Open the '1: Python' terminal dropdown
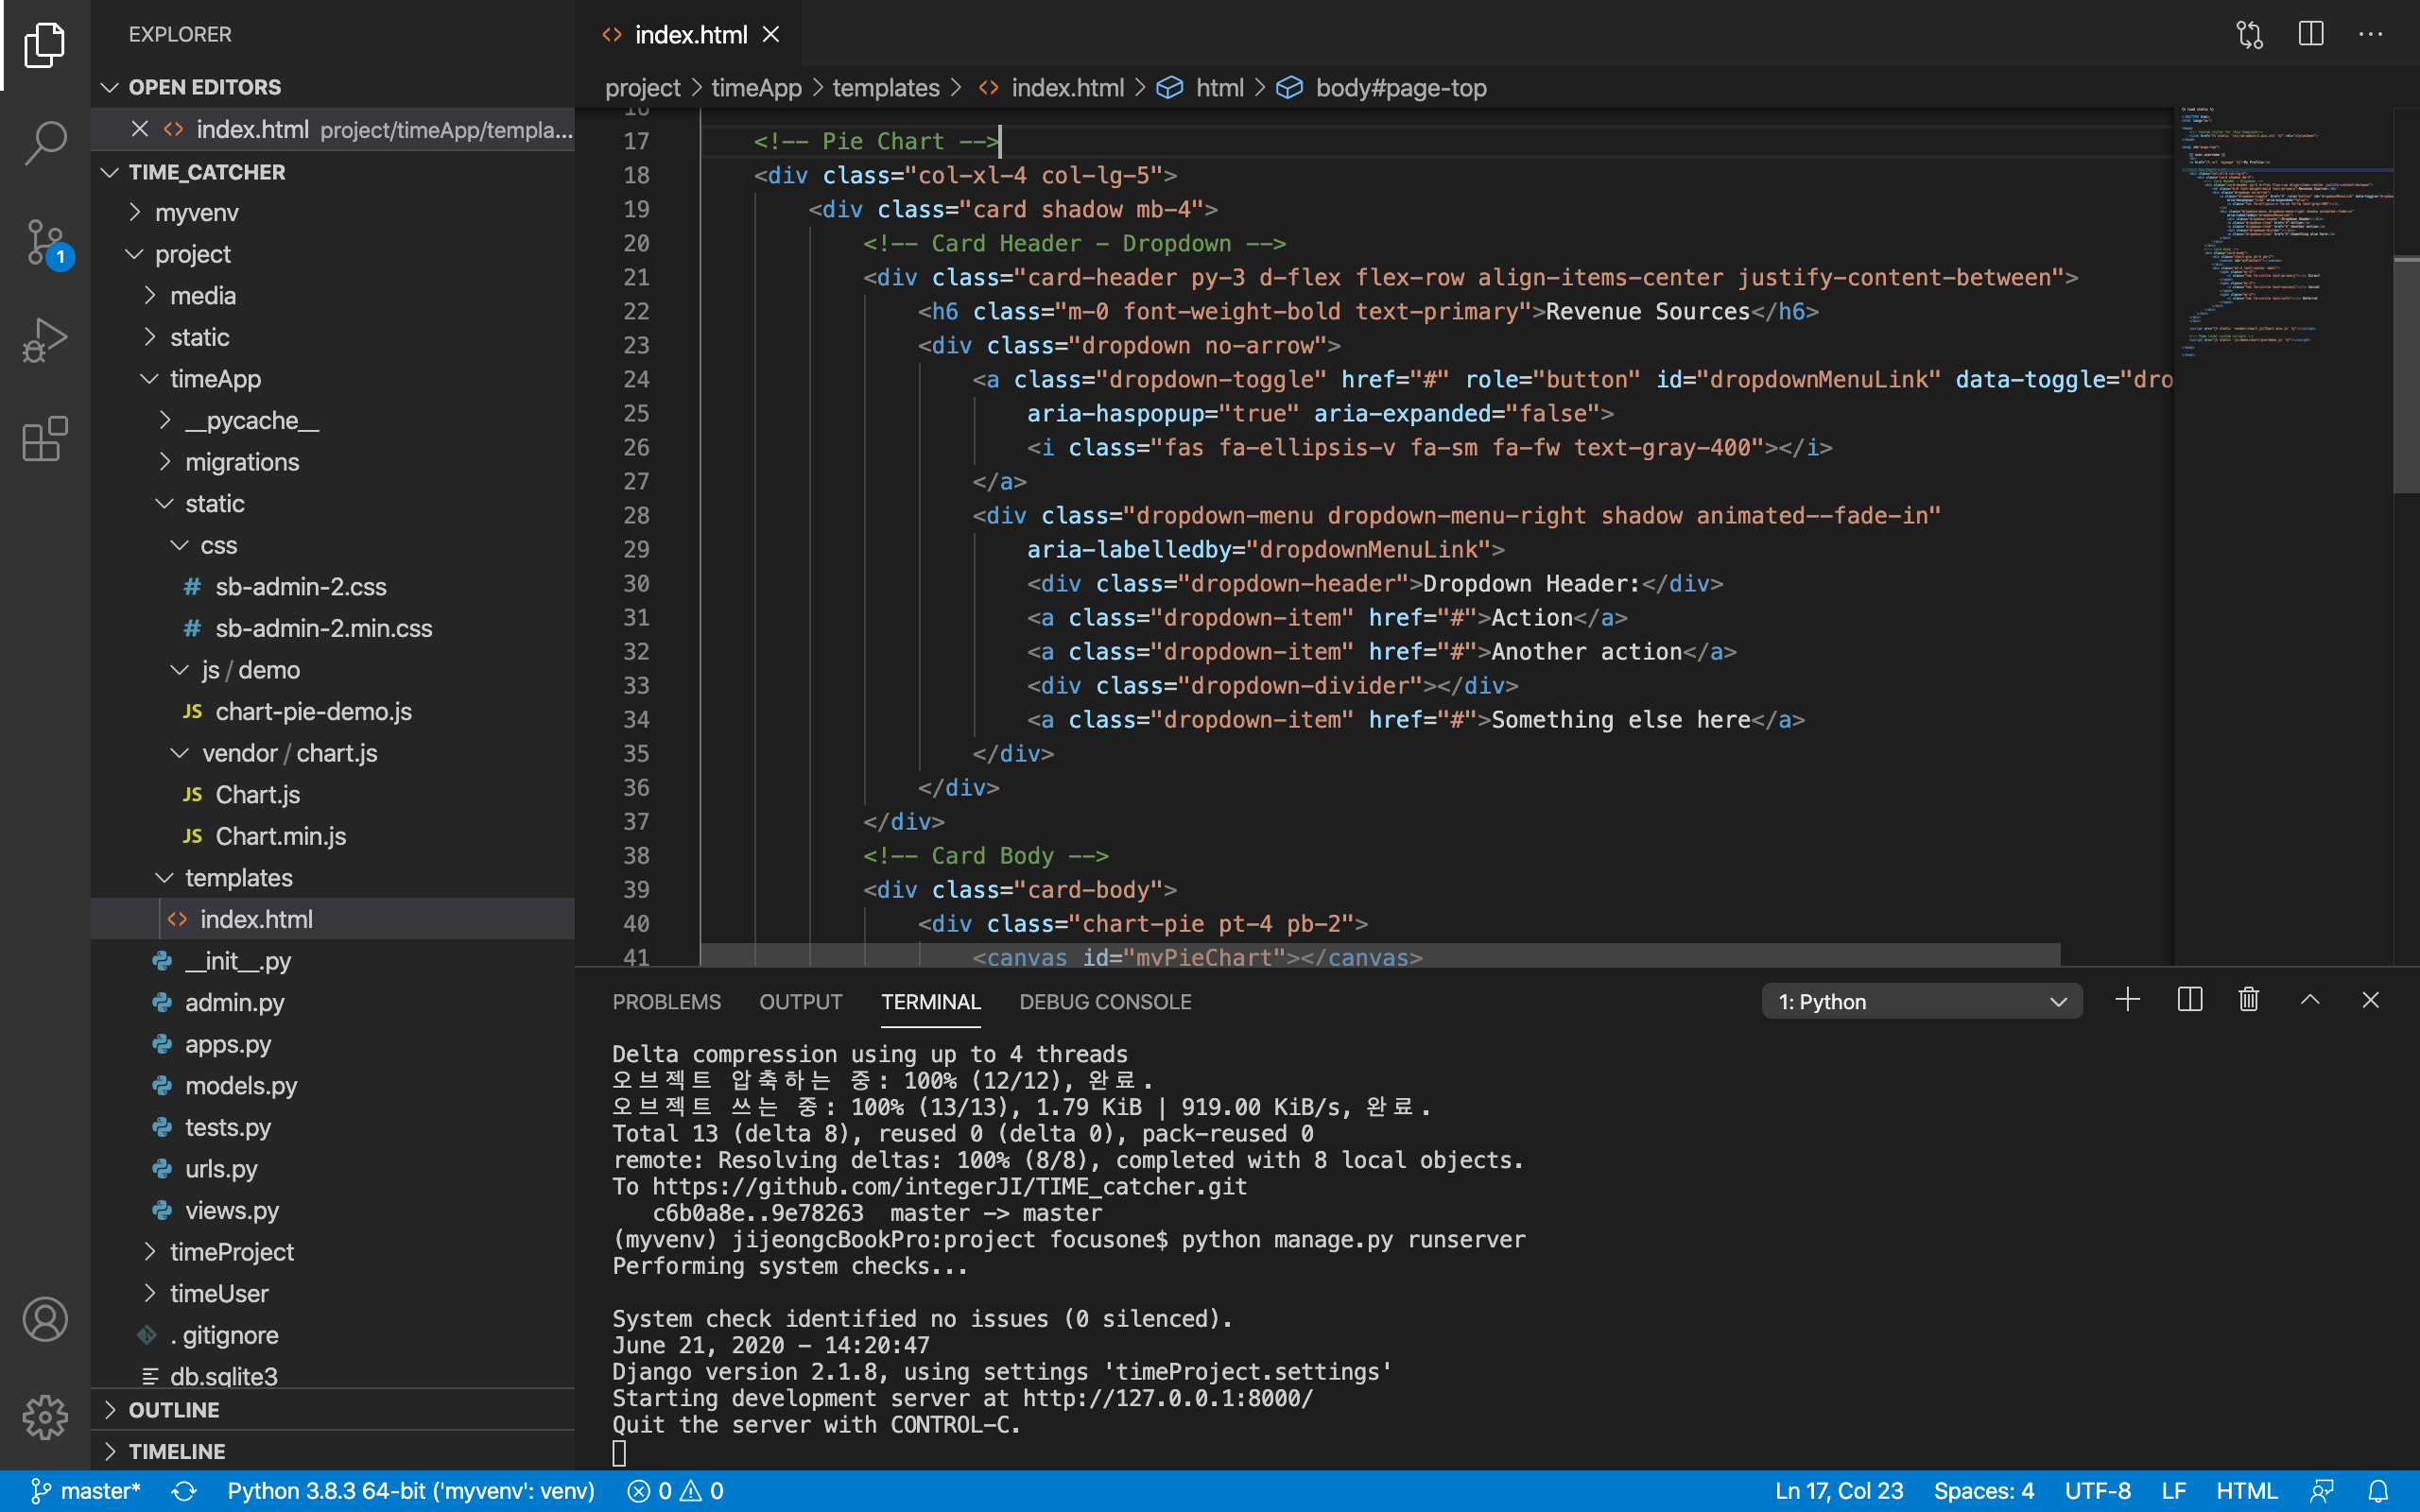The width and height of the screenshot is (2420, 1512). (x=1921, y=1001)
